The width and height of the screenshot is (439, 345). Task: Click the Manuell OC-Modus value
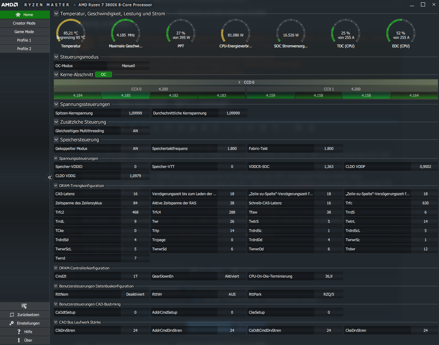click(128, 66)
